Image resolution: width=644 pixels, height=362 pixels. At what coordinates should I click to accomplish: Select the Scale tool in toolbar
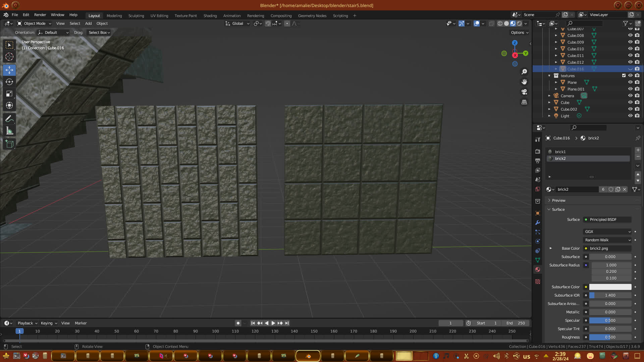click(x=9, y=94)
